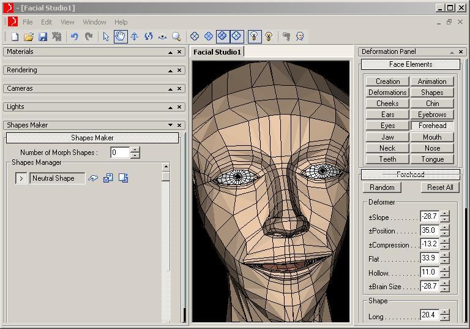The image size is (470, 329).
Task: Increase Number of Morph Shapes spinner
Action: 135,149
